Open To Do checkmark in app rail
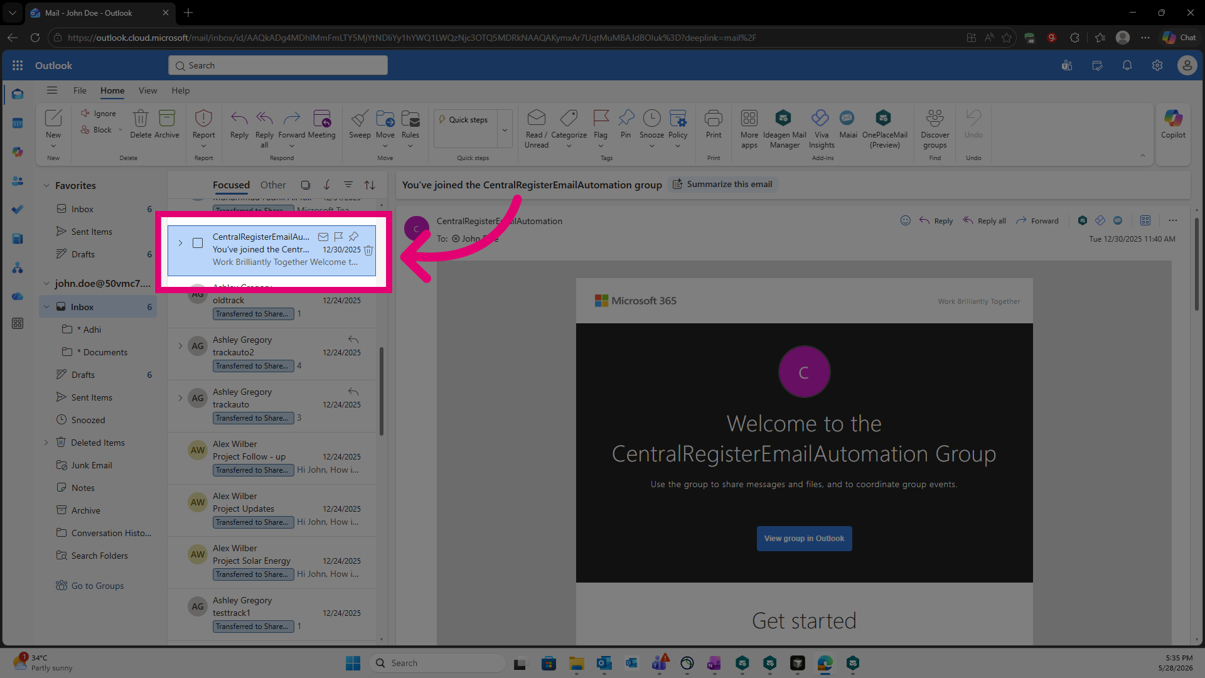The width and height of the screenshot is (1205, 678). tap(18, 210)
